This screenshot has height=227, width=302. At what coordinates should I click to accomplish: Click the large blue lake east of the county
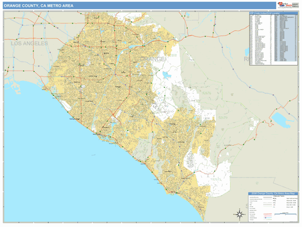click(x=281, y=120)
